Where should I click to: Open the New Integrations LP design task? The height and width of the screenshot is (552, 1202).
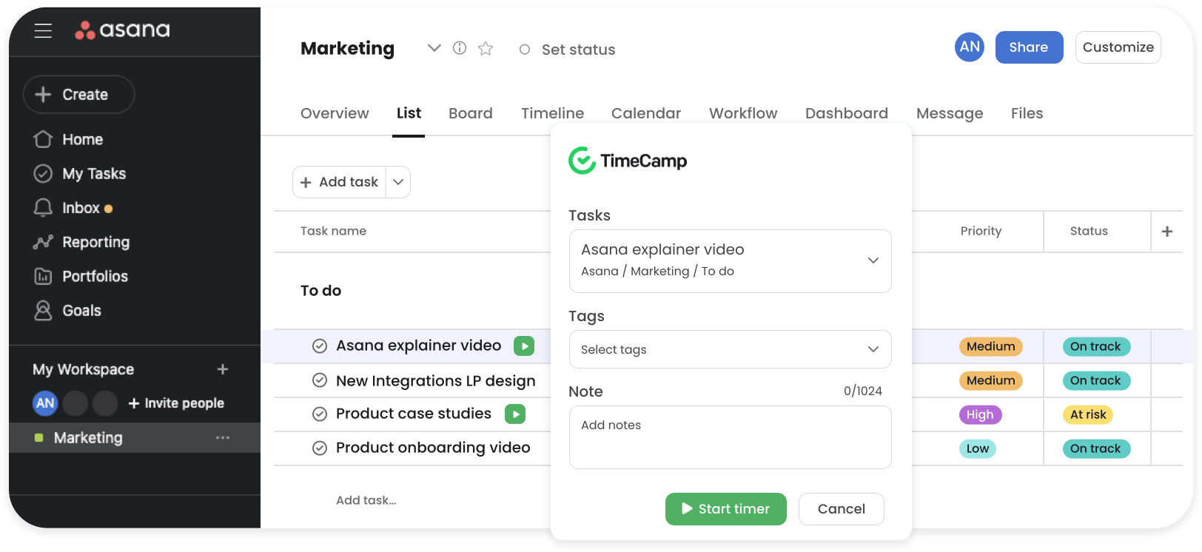point(435,381)
